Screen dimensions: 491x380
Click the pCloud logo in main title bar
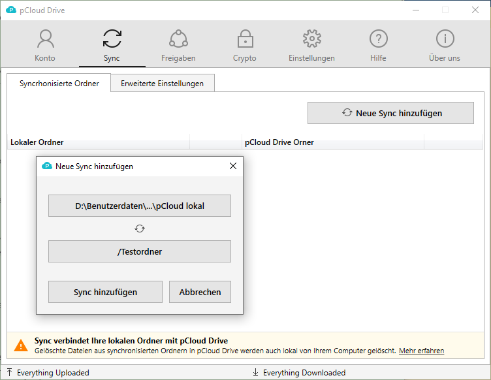pos(11,10)
